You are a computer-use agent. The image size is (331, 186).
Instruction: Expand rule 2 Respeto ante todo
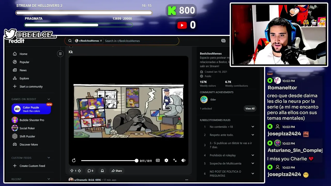point(253,135)
